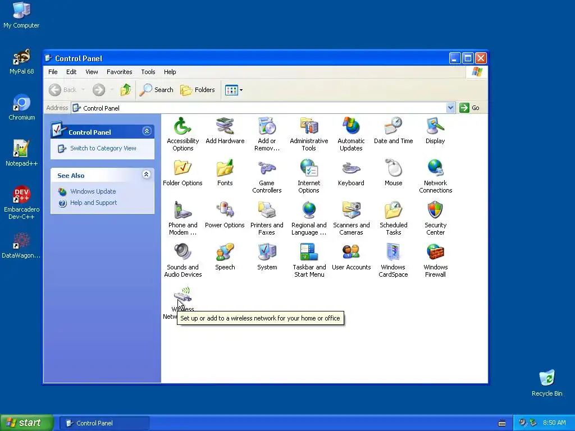575x431 pixels.
Task: Collapse the See Also section
Action: coord(147,175)
